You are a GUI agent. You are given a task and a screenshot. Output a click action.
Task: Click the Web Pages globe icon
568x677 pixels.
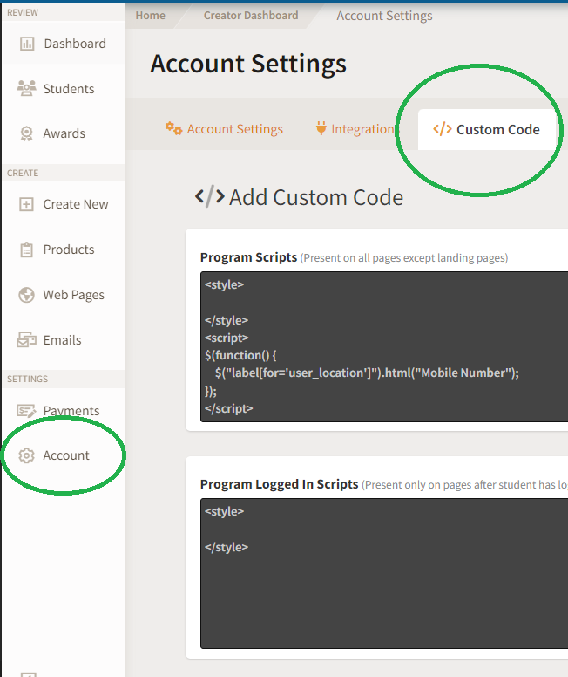(26, 295)
